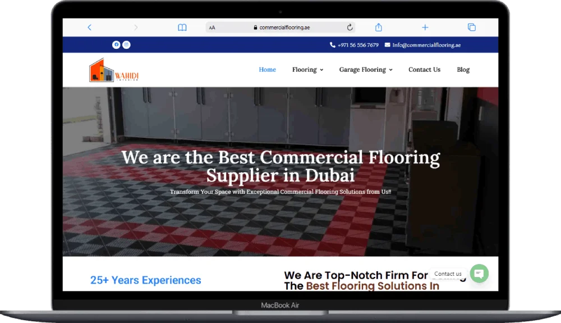Click the commercialflooring.ae address bar

click(x=284, y=28)
